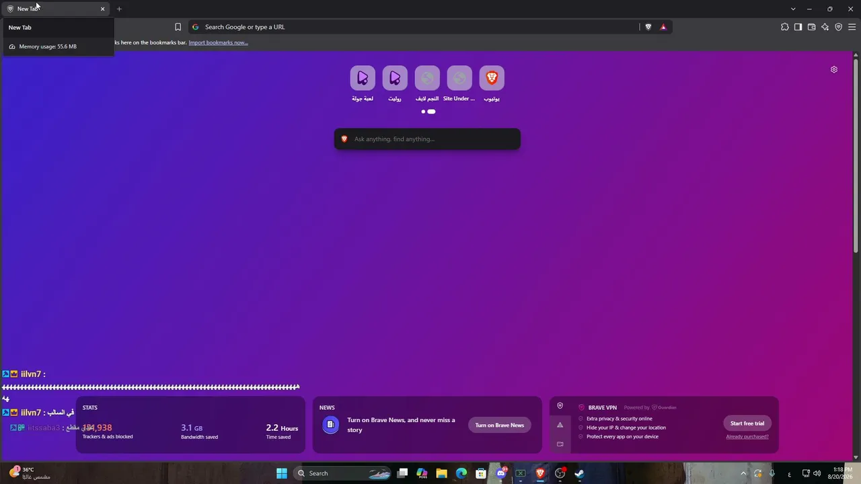Open the يوتيوب Brave shortcut tile
The width and height of the screenshot is (861, 484).
(x=492, y=78)
